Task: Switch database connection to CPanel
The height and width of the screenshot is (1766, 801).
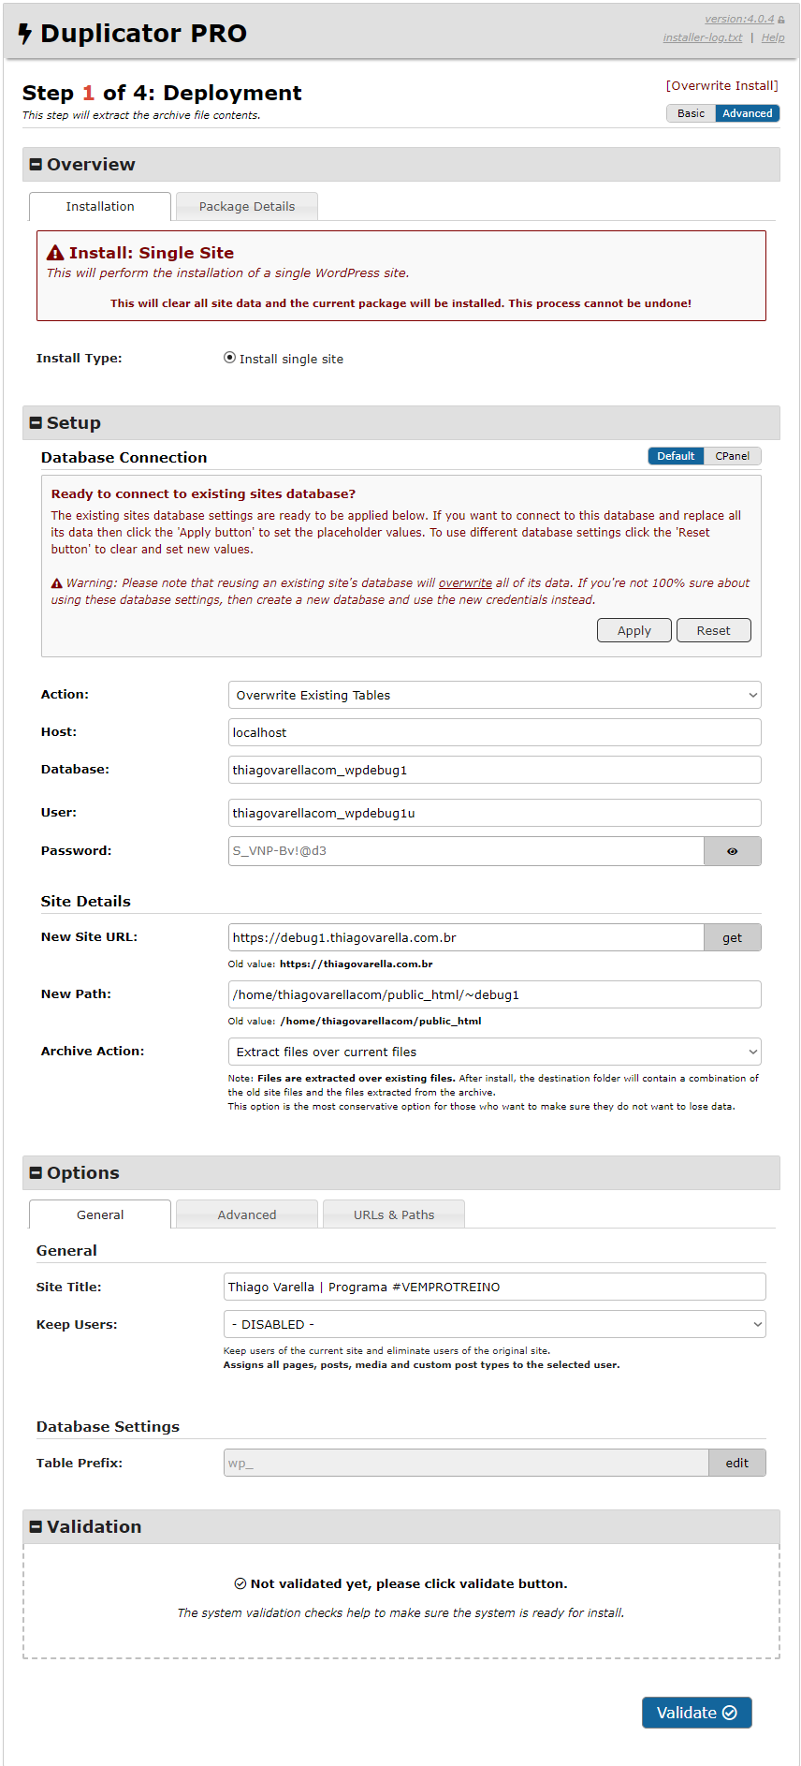Action: point(732,456)
